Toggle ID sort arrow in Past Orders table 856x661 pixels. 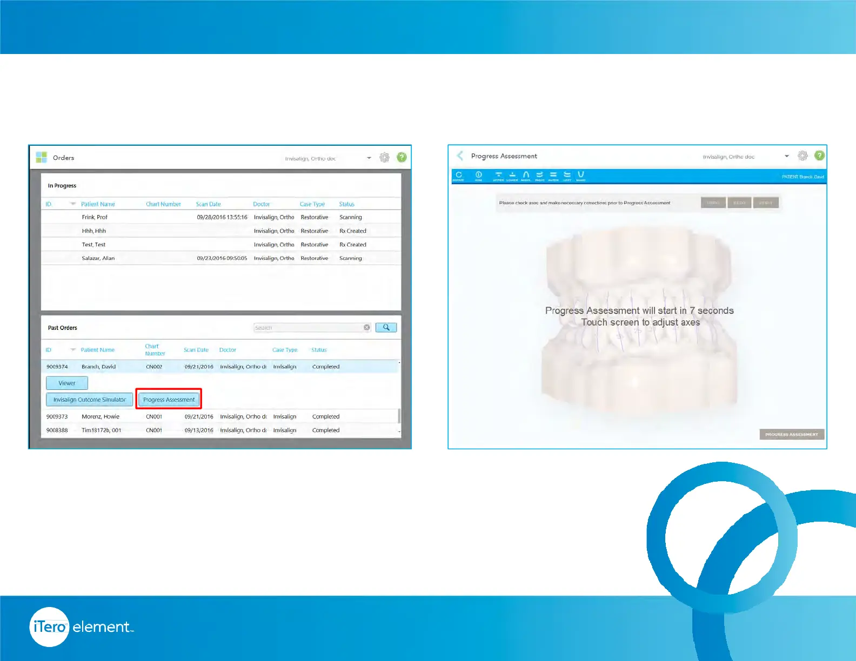[x=73, y=350]
